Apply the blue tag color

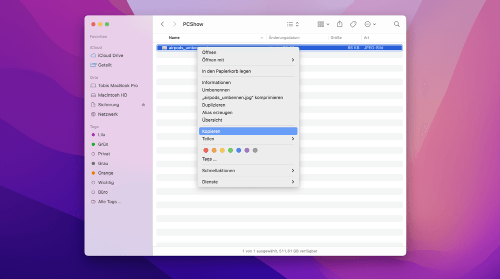(x=238, y=150)
